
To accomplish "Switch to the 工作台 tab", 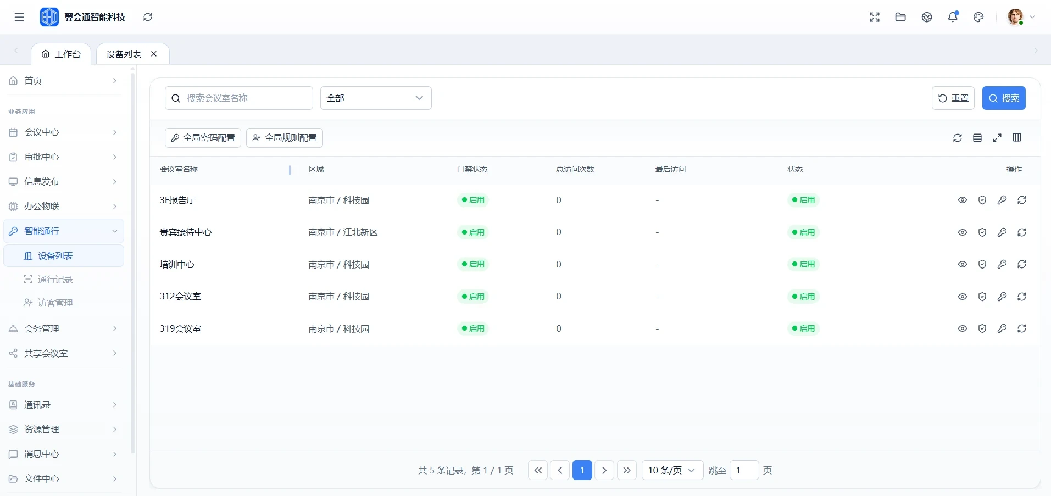I will pyautogui.click(x=61, y=54).
